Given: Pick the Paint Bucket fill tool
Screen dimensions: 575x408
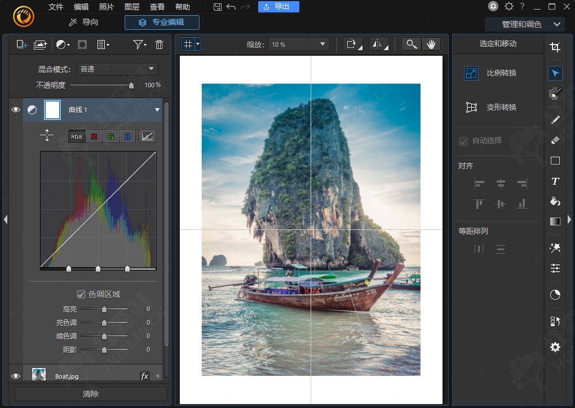Looking at the screenshot, I should pos(555,201).
